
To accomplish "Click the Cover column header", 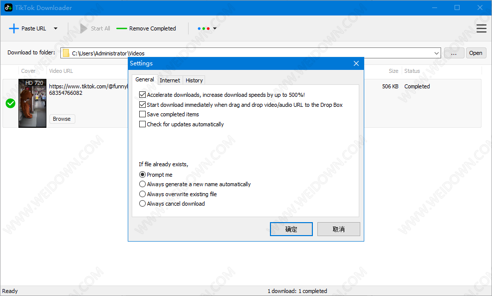I will [x=28, y=71].
